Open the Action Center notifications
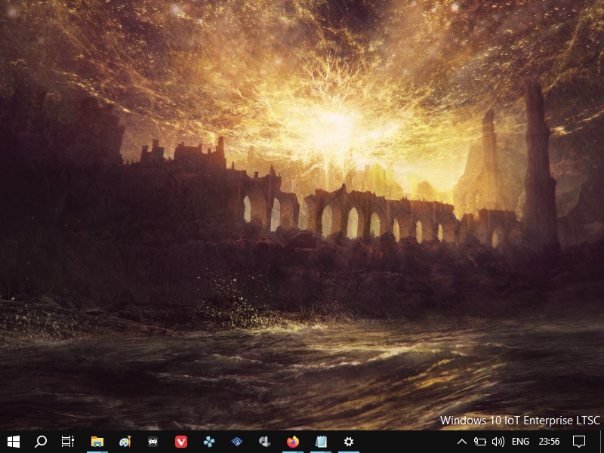 (579, 442)
